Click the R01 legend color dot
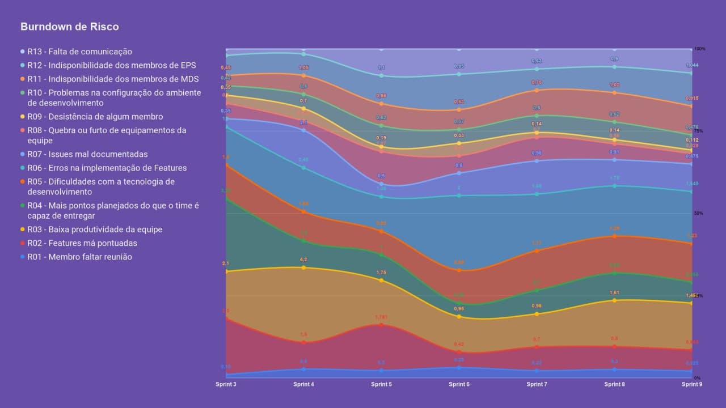The height and width of the screenshot is (408, 726). (23, 257)
